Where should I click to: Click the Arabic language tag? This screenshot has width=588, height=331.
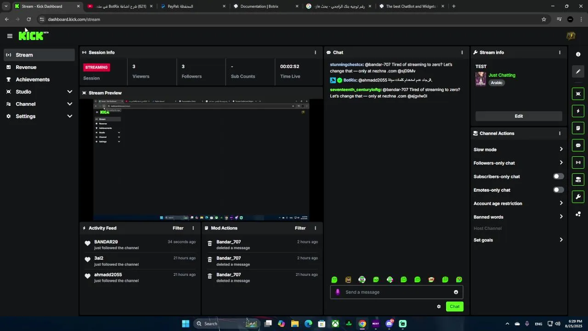click(x=497, y=83)
